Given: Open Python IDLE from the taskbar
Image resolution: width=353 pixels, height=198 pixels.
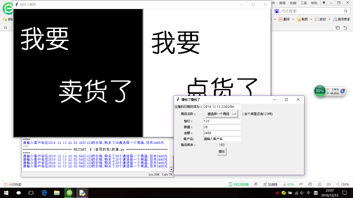Looking at the screenshot, I should tap(82, 193).
